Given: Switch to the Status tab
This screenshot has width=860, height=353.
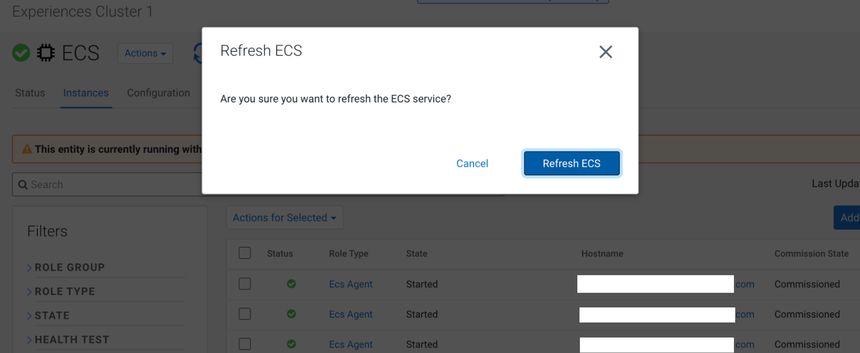Looking at the screenshot, I should [30, 93].
